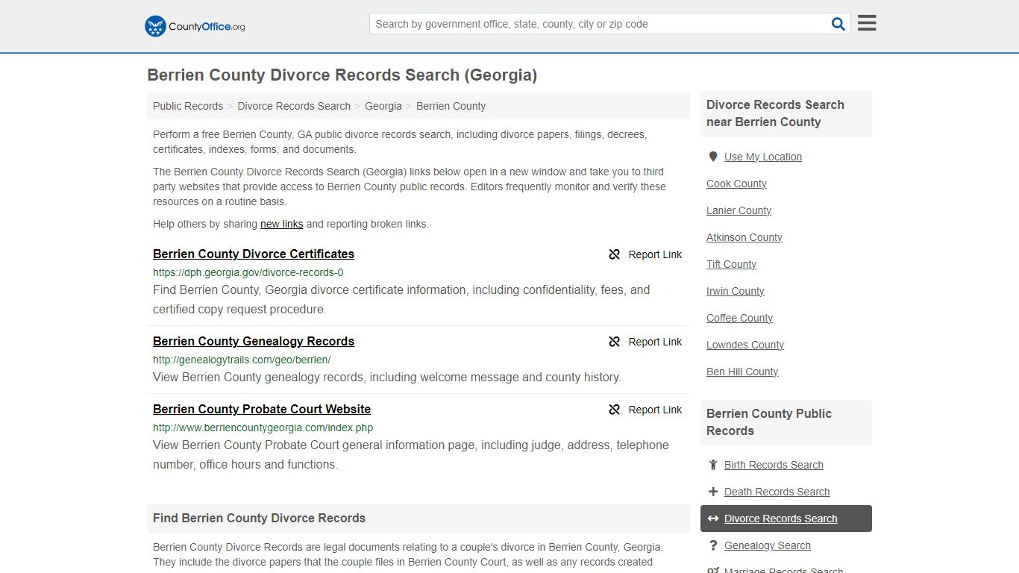The image size is (1019, 573).
Task: Go to Georgia breadcrumb
Action: (383, 106)
